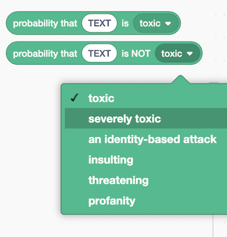Click the TEXT field in the 'is NOT' block

tap(99, 53)
